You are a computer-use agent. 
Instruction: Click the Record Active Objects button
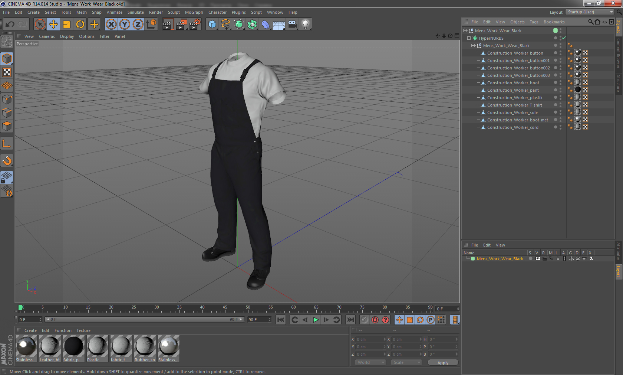pos(365,320)
